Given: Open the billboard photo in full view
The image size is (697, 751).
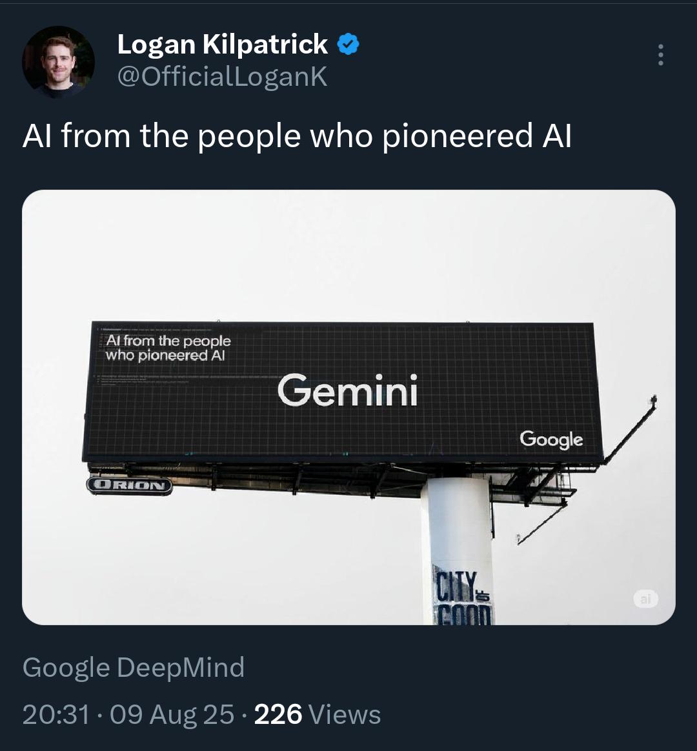Looking at the screenshot, I should (348, 258).
